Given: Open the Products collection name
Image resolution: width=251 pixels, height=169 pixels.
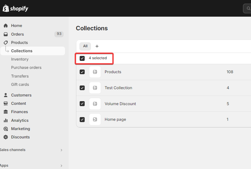Looking at the screenshot, I should (x=113, y=72).
